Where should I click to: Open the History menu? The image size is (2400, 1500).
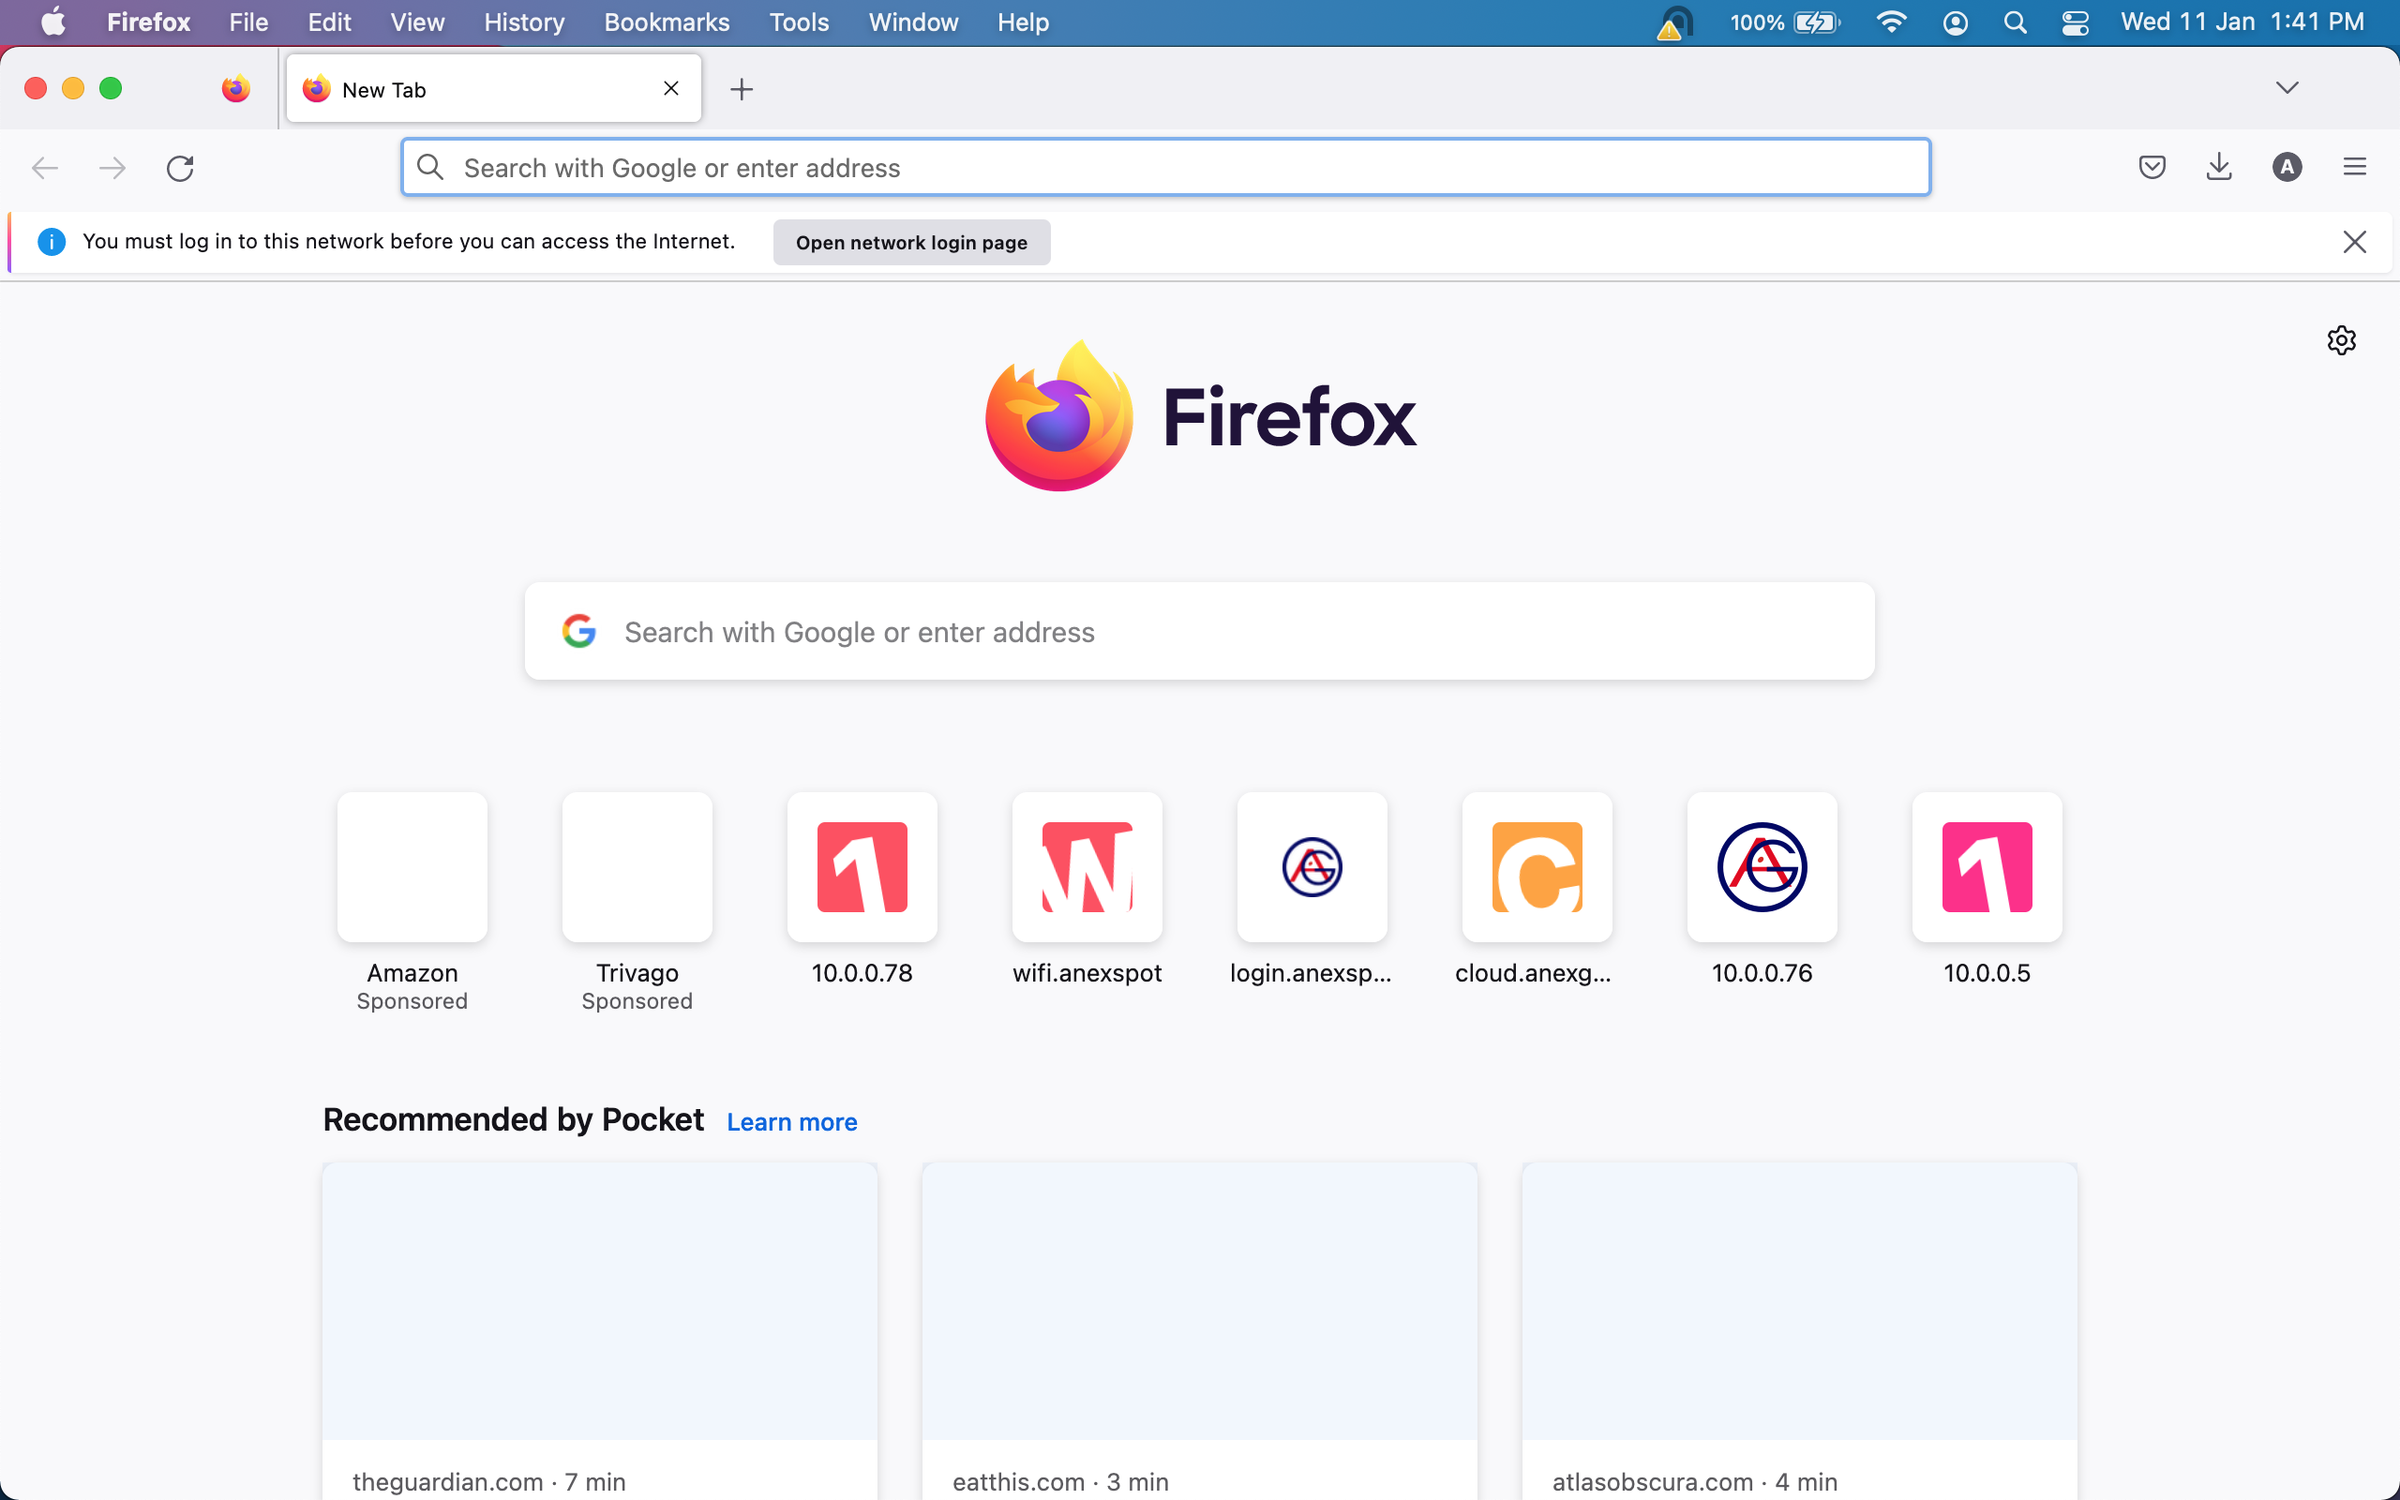pos(524,22)
